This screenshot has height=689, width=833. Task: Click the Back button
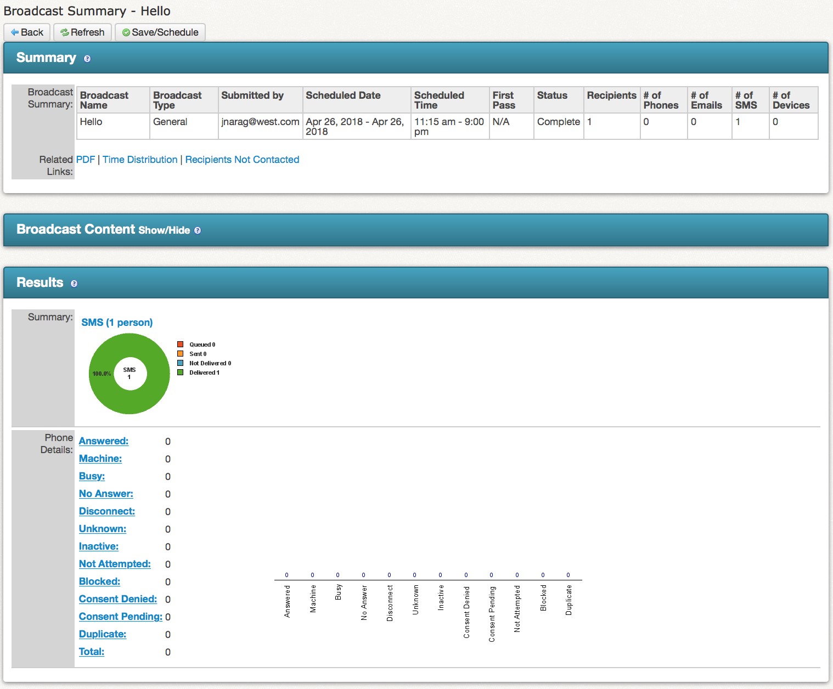tap(27, 32)
